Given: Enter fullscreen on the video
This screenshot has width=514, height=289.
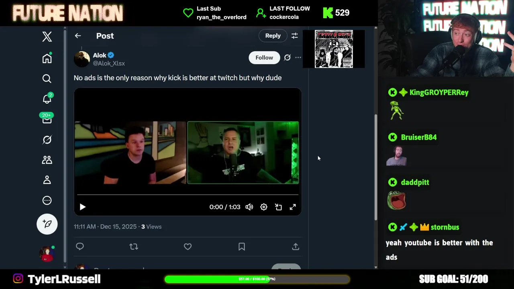Looking at the screenshot, I should coord(293,207).
